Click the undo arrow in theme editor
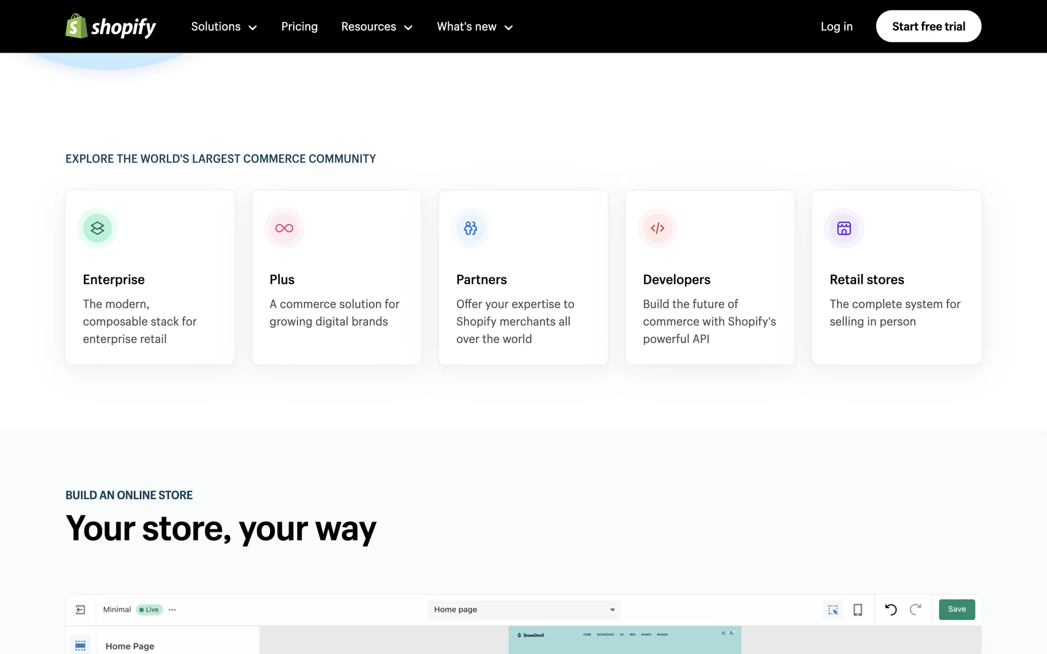Image resolution: width=1047 pixels, height=654 pixels. click(x=890, y=609)
